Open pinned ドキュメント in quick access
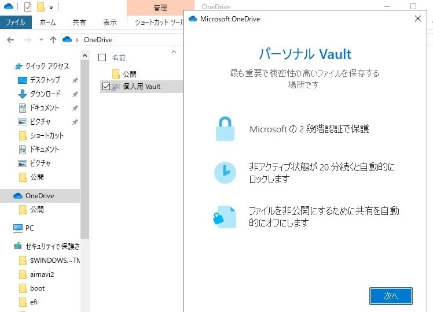This screenshot has width=433, height=312. pyautogui.click(x=45, y=107)
